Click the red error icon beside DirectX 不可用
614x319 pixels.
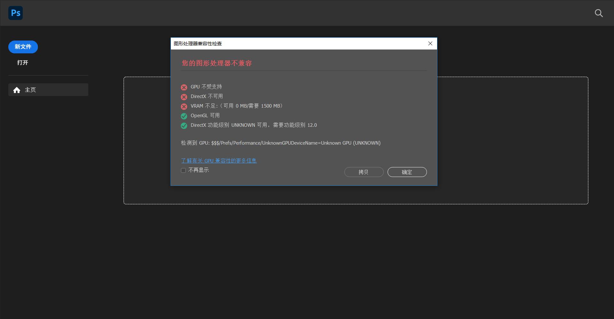point(184,97)
